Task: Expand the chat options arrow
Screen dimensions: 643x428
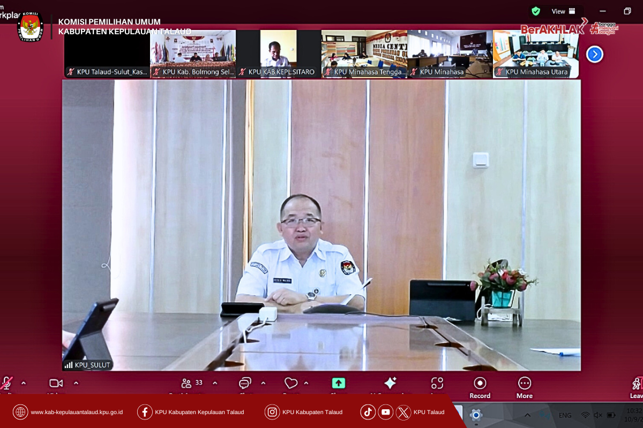Action: (263, 383)
